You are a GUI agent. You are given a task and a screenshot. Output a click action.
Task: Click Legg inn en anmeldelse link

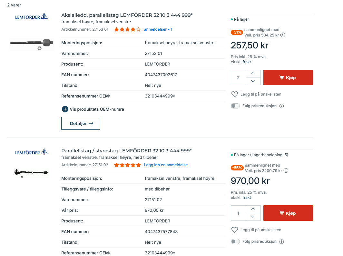pyautogui.click(x=166, y=165)
